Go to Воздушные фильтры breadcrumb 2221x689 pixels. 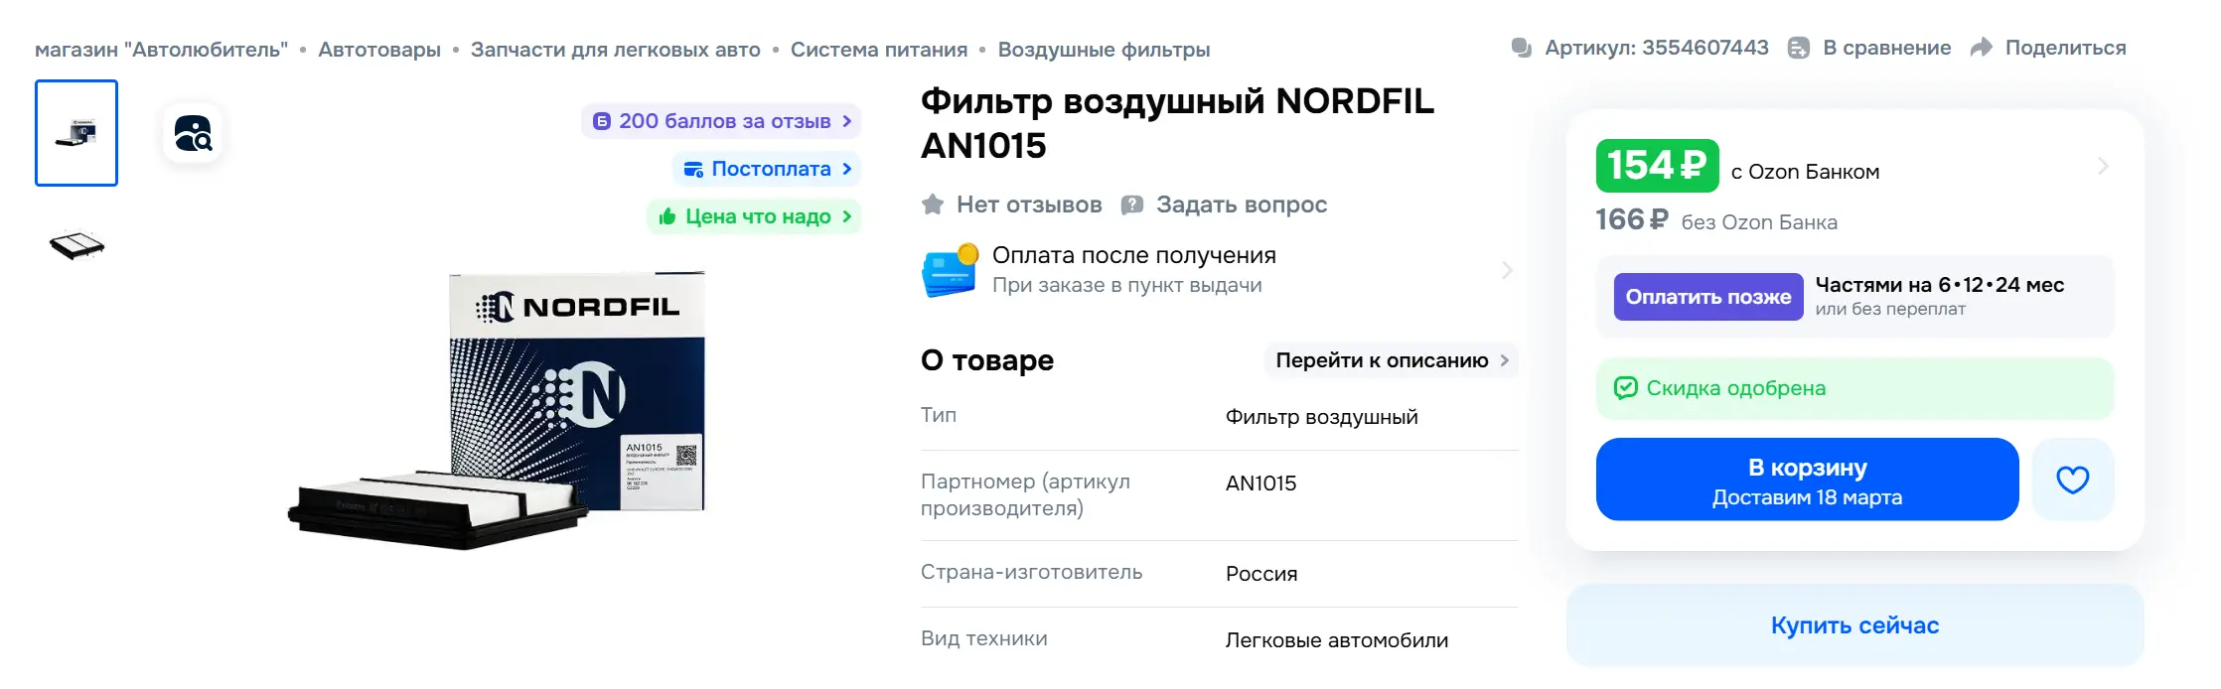(1104, 50)
